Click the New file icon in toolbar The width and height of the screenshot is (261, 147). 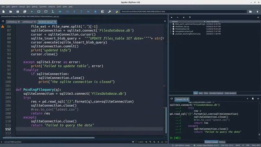(x=4, y=11)
